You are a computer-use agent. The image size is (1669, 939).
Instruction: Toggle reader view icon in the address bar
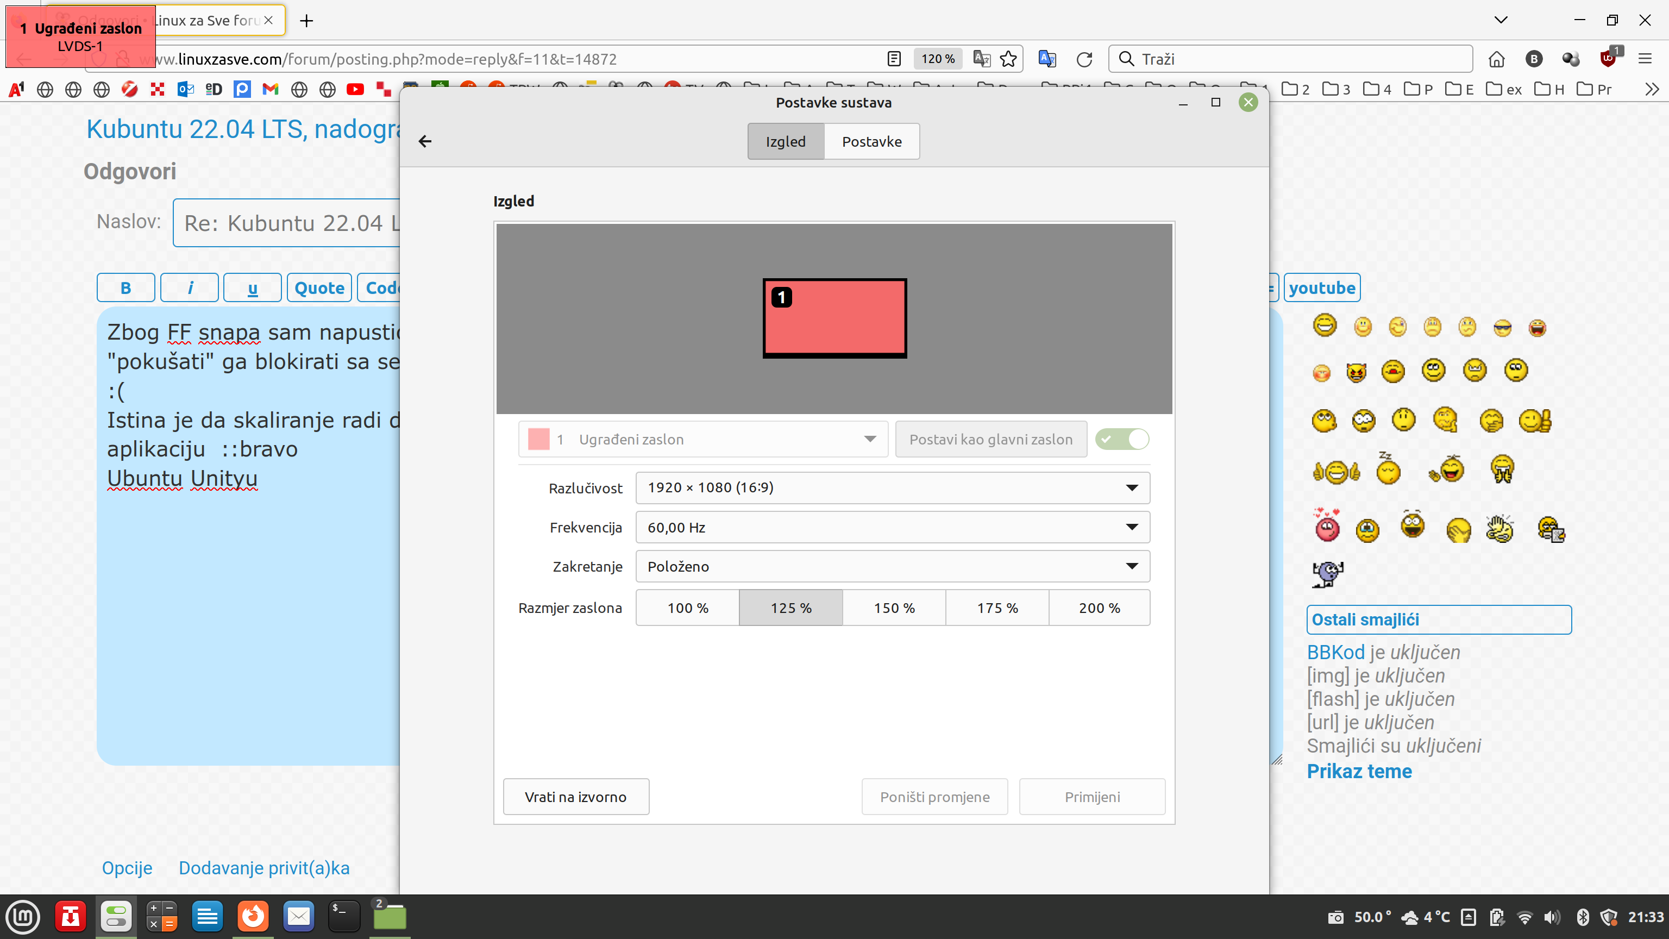coord(894,59)
